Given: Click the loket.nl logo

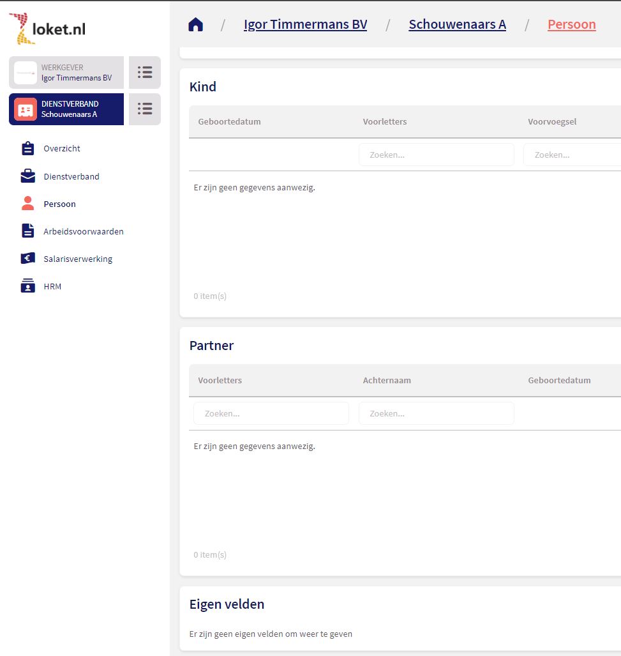Looking at the screenshot, I should pyautogui.click(x=47, y=29).
